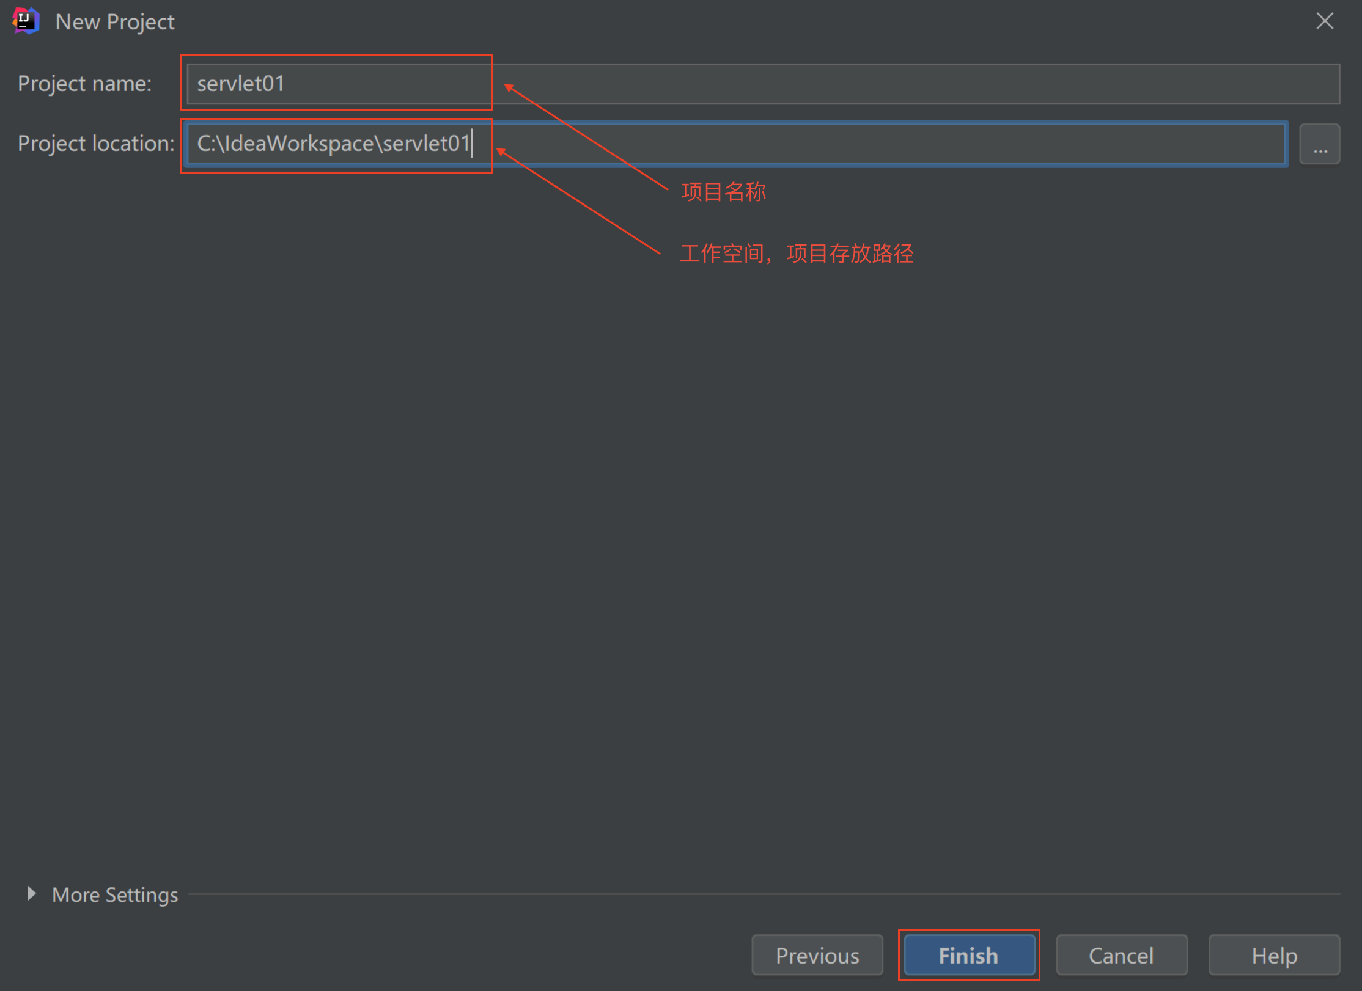
Task: Click the IntelliJ IDEA logo icon
Action: point(26,21)
